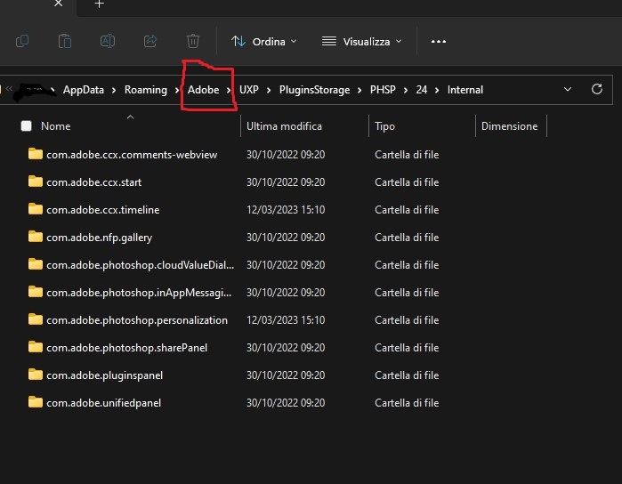Image resolution: width=622 pixels, height=484 pixels.
Task: Click the com.adobe.photoshop.personalization name
Action: (x=137, y=320)
